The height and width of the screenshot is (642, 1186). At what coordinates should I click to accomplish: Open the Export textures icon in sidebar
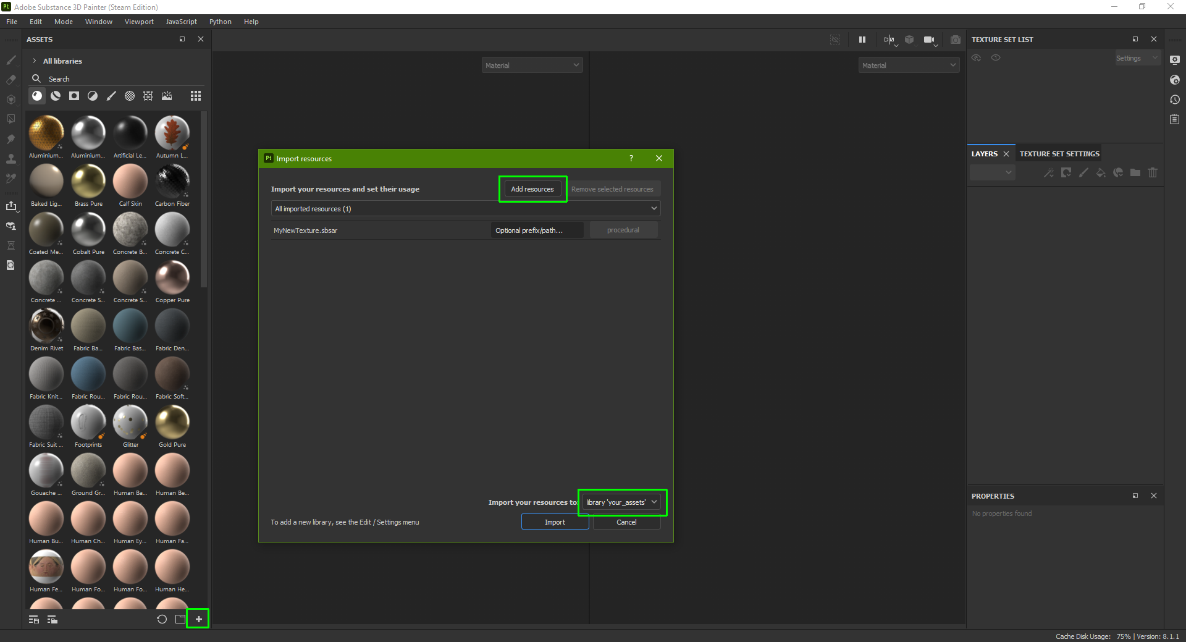coord(11,206)
